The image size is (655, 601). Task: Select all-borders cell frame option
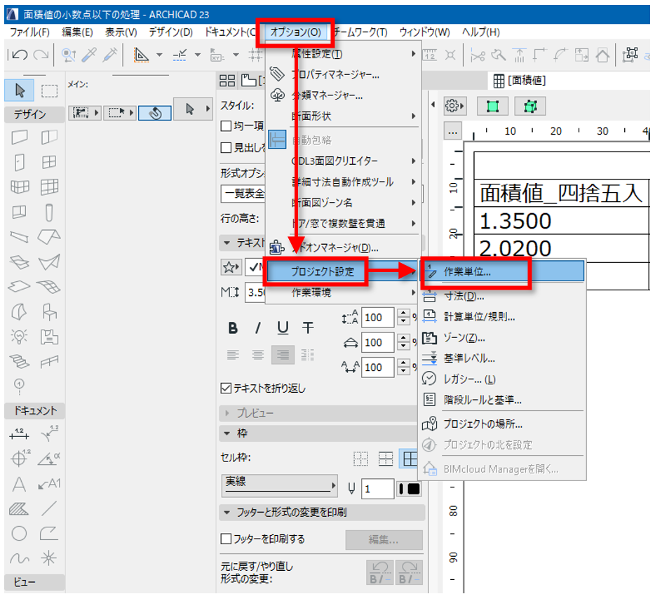coord(410,459)
